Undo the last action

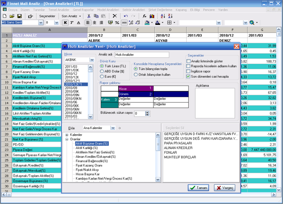click(126, 16)
